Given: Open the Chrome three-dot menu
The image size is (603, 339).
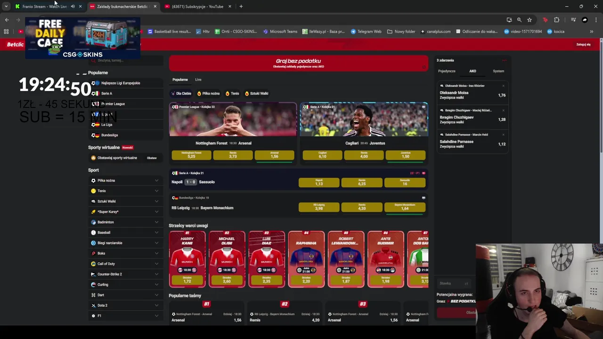Looking at the screenshot, I should 595,20.
